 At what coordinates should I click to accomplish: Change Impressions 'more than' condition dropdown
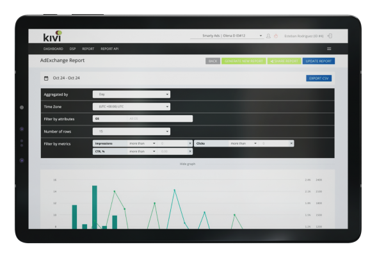pyautogui.click(x=142, y=143)
